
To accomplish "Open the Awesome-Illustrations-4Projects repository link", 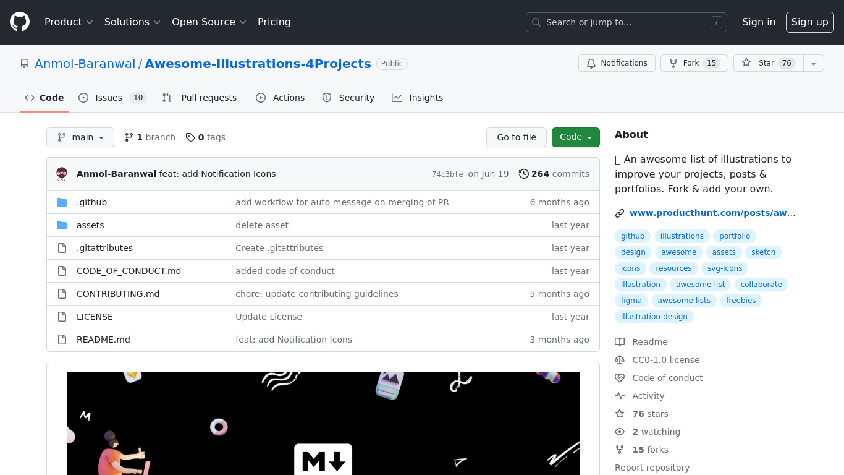I will (x=258, y=64).
